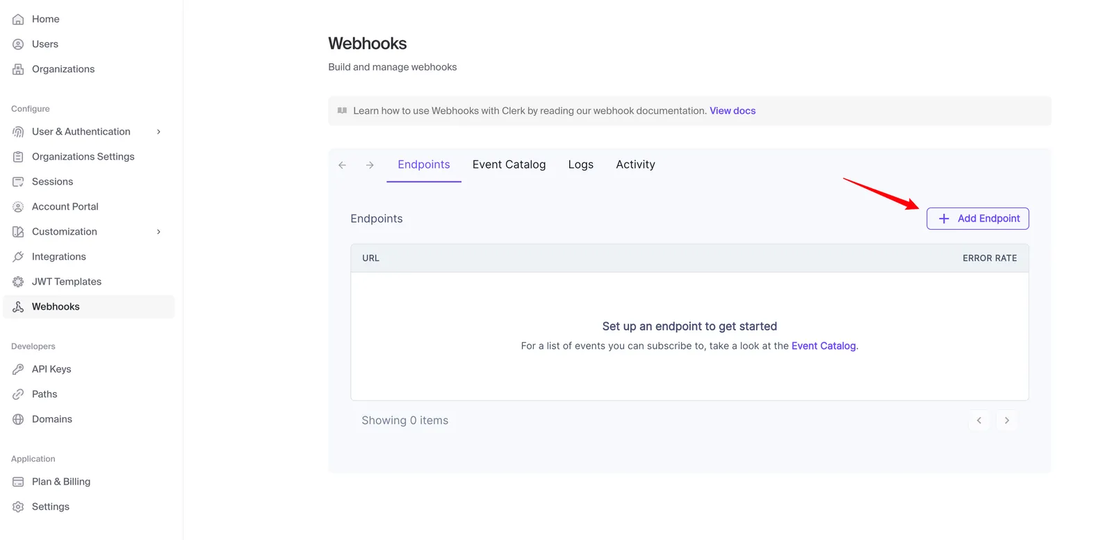Select the Users icon in sidebar
The image size is (1112, 540).
[17, 44]
